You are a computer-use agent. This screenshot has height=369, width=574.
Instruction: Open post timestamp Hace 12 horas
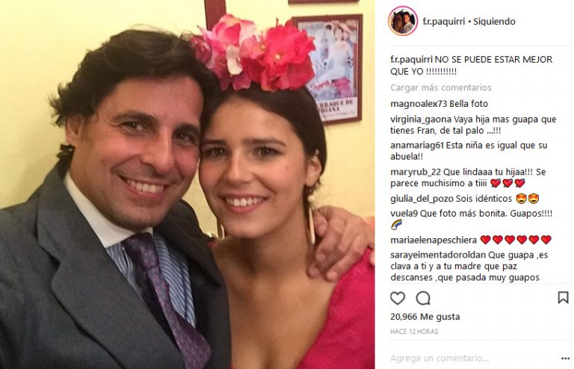click(414, 332)
